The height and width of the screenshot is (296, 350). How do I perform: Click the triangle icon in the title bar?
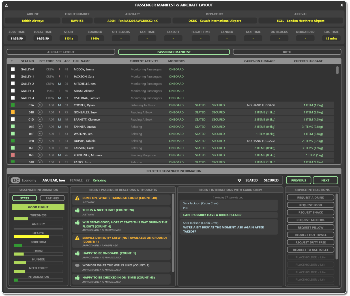click(x=7, y=5)
